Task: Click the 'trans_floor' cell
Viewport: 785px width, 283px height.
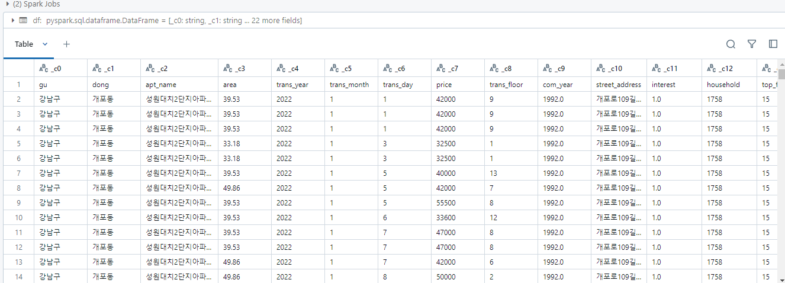Action: [x=511, y=85]
